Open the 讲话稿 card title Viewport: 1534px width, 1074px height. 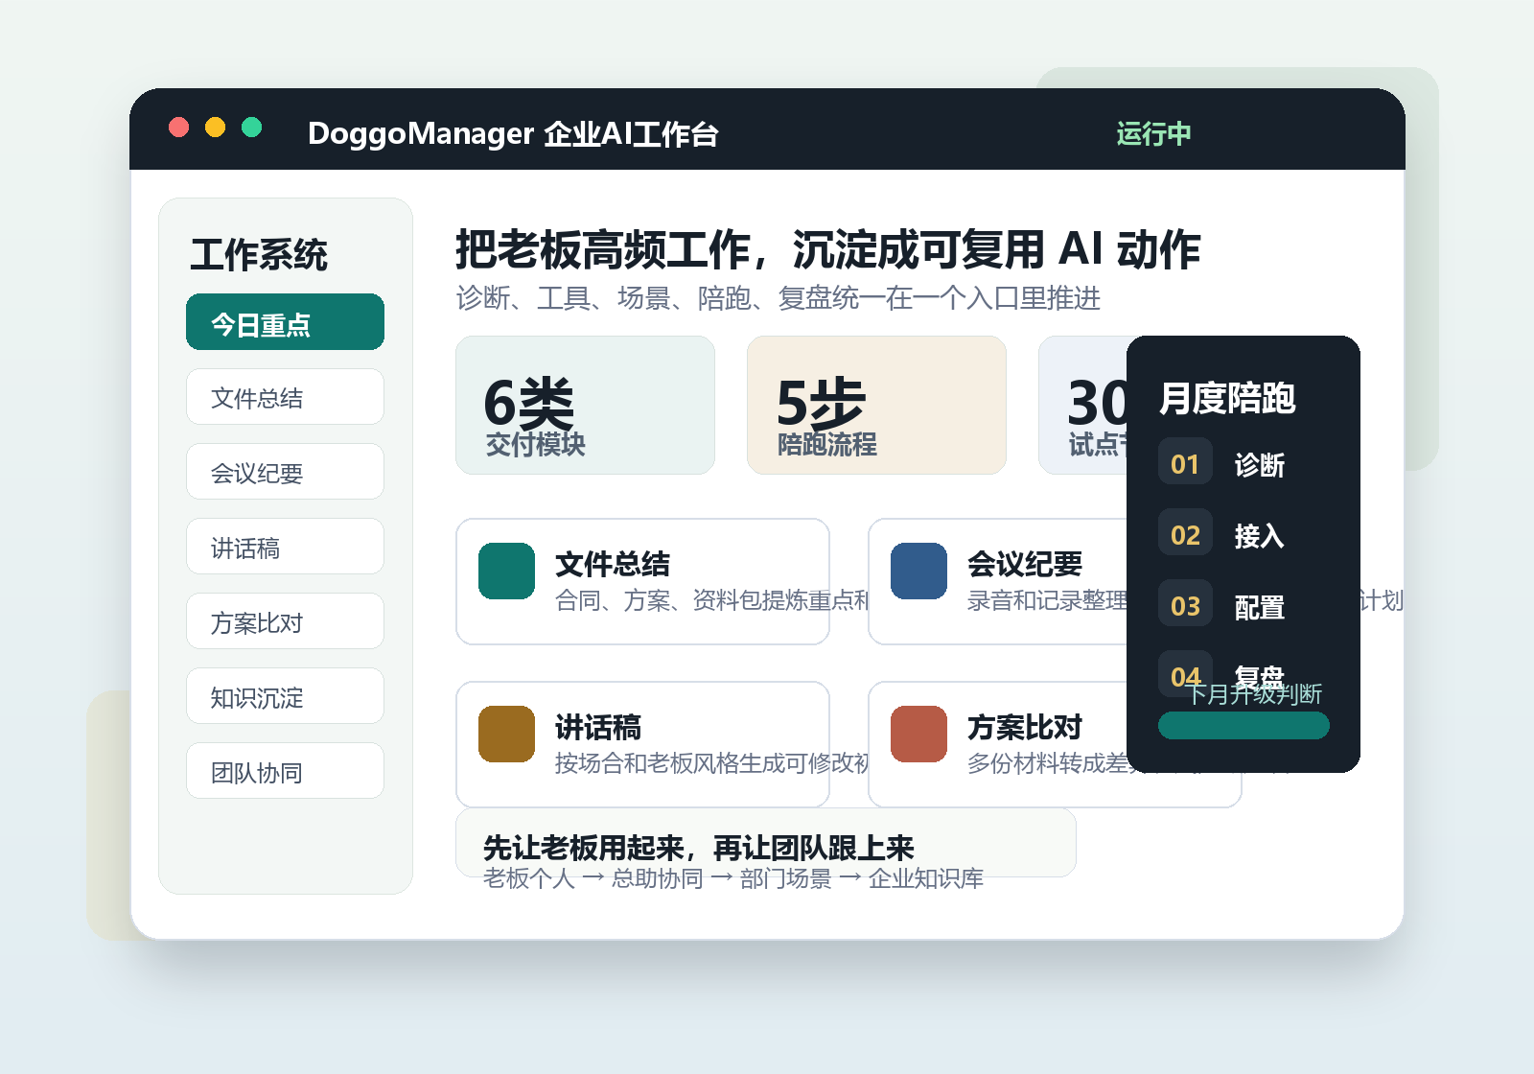pos(598,727)
